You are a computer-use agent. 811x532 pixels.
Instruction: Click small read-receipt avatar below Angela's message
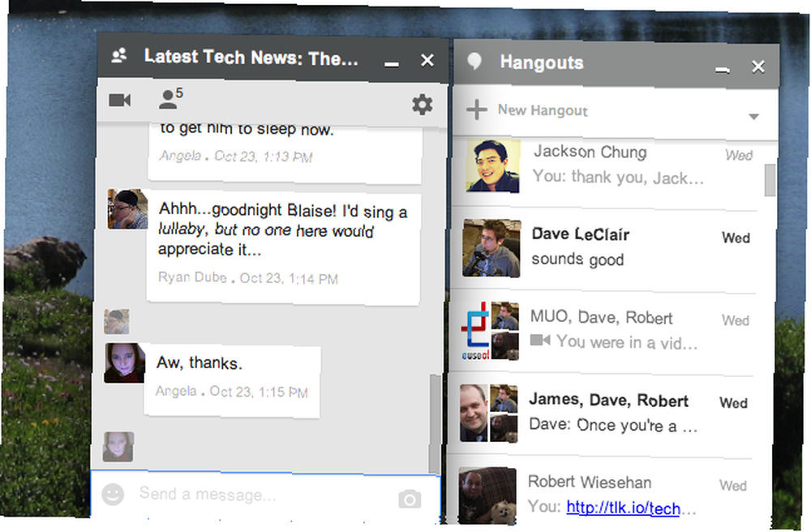click(118, 447)
